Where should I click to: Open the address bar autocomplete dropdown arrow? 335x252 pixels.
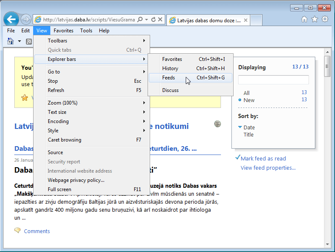pyautogui.click(x=147, y=19)
